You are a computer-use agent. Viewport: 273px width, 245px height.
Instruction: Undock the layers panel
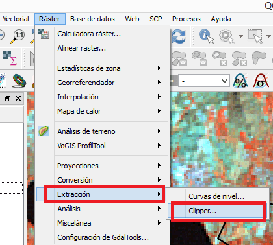tap(8, 99)
